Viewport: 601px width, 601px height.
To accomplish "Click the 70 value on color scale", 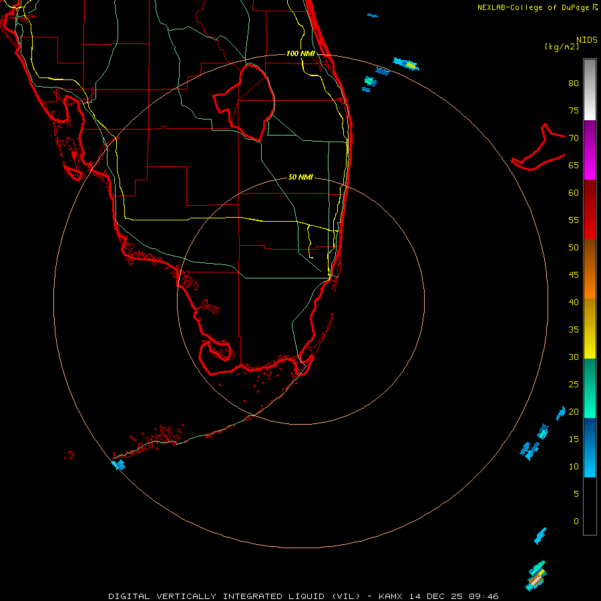I will 574,138.
